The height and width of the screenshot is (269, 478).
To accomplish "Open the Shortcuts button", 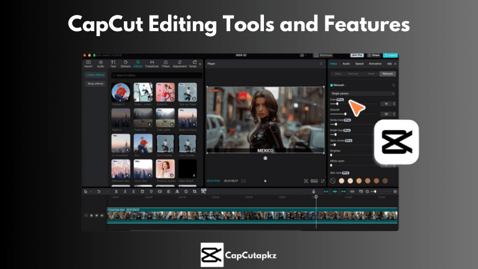I will 323,55.
